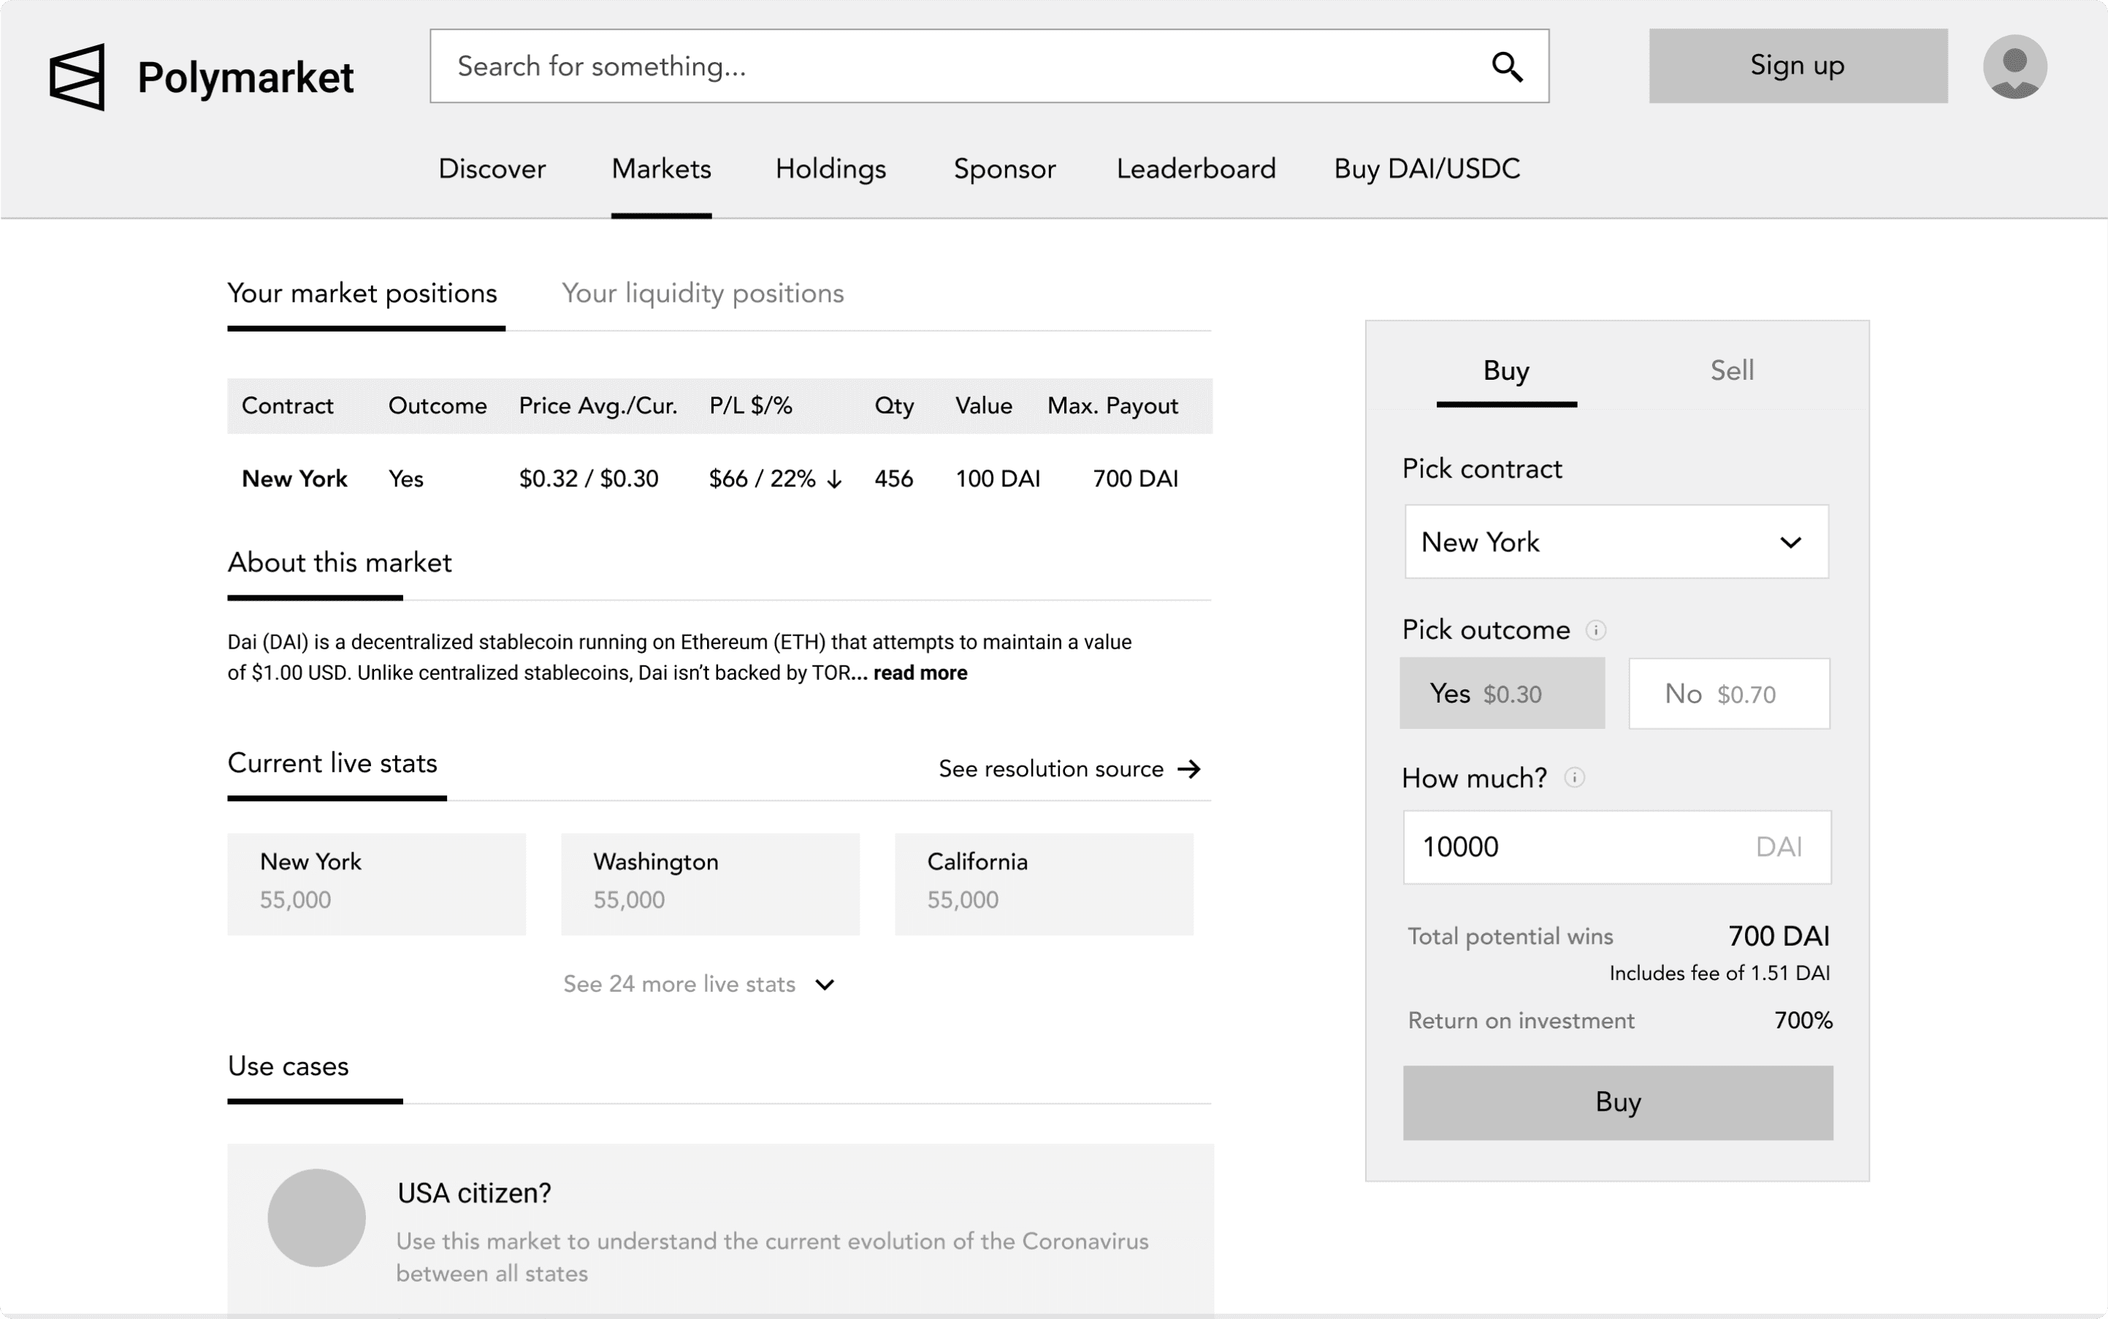Image resolution: width=2108 pixels, height=1319 pixels.
Task: Open the Holdings nav item
Action: 830,169
